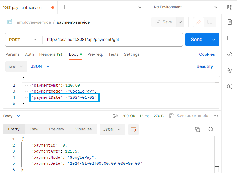Click the comment icon beside pencil

pyautogui.click(x=210, y=22)
